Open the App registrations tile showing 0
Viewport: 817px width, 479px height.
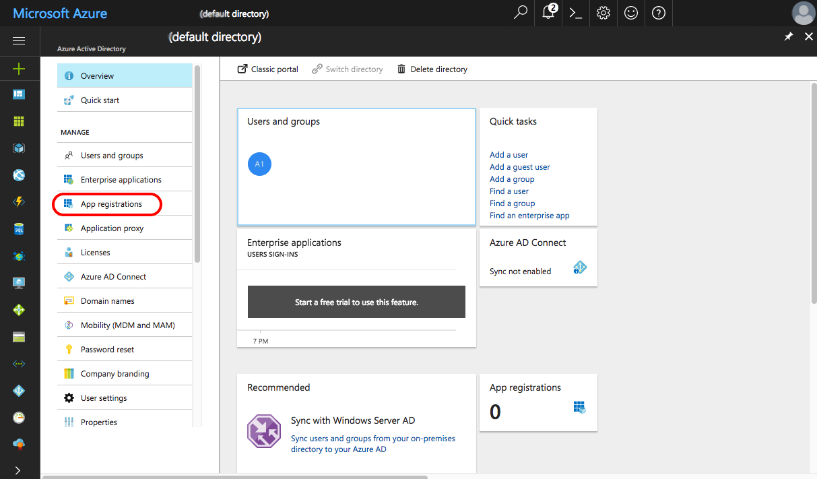538,403
